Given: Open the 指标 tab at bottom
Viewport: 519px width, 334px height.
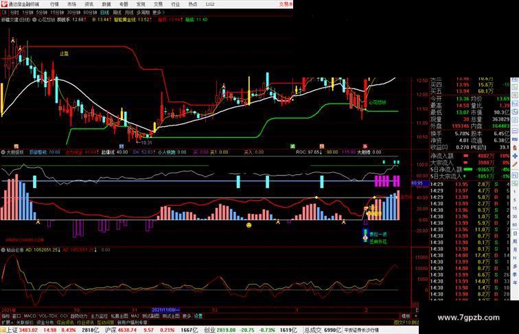Looking at the screenshot, I should pyautogui.click(x=5, y=316).
